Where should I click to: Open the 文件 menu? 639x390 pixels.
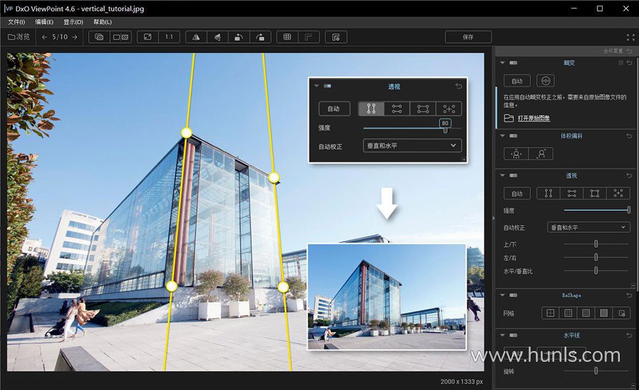tap(17, 22)
